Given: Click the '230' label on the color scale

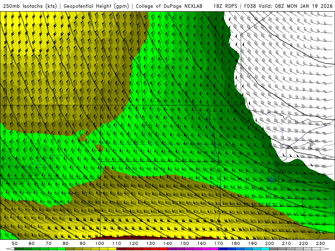Looking at the screenshot, I should (x=321, y=243).
